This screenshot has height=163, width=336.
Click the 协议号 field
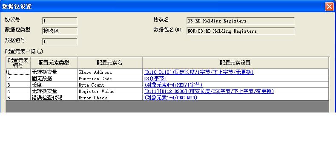tap(60, 21)
